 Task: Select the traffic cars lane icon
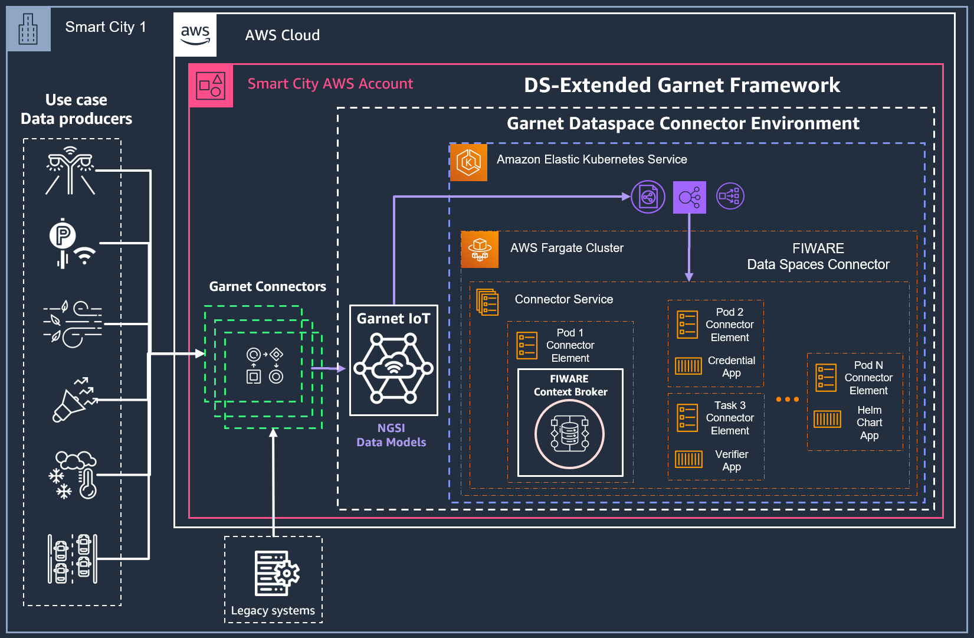[x=73, y=558]
